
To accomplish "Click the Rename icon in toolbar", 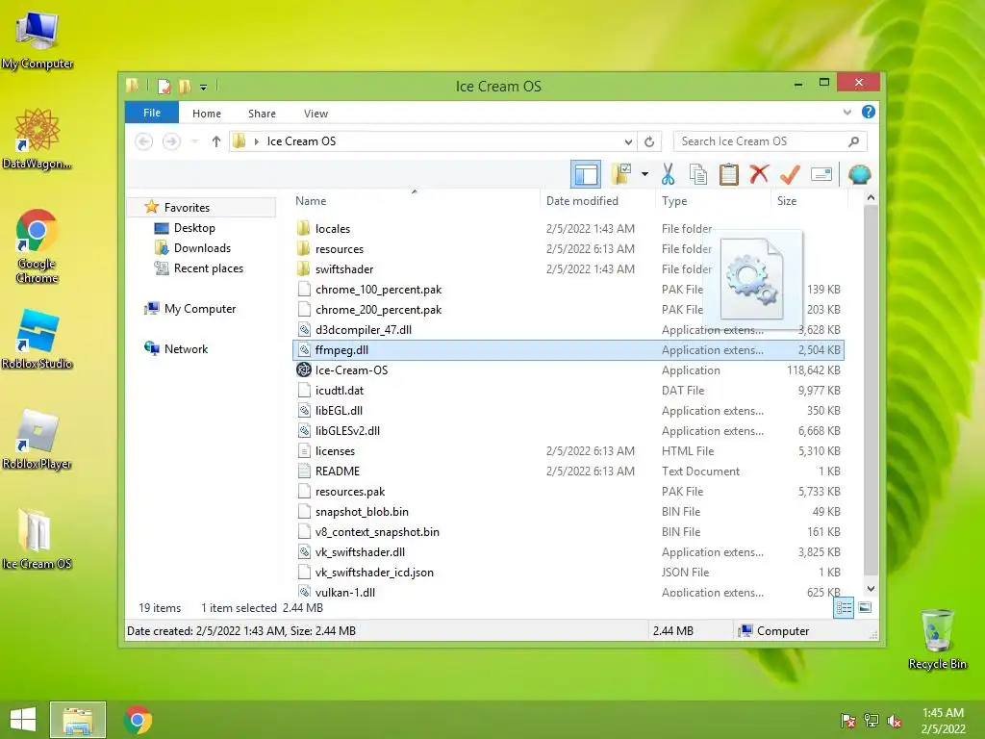I will (x=821, y=174).
